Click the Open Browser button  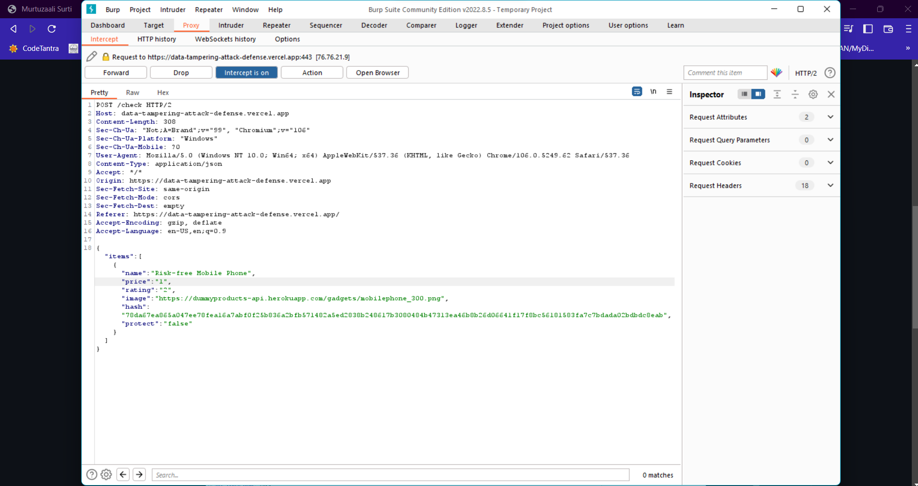377,72
